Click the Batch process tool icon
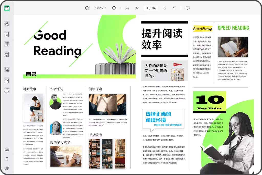This screenshot has height=175, width=262. (x=7, y=90)
